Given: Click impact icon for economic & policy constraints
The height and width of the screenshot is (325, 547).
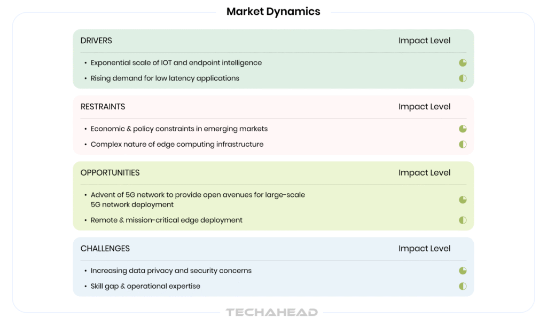Looking at the screenshot, I should [463, 129].
